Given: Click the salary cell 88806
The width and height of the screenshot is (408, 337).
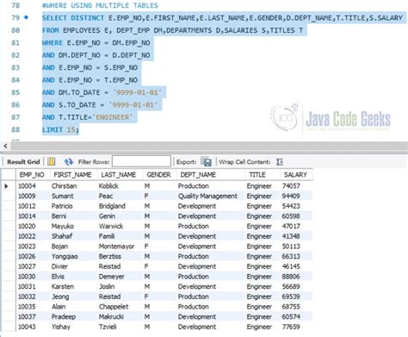Looking at the screenshot, I should [x=291, y=277].
